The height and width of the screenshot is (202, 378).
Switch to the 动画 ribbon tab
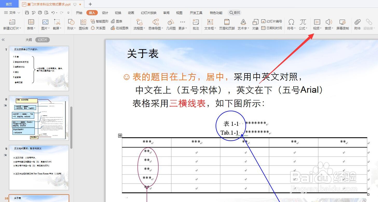pos(131,13)
